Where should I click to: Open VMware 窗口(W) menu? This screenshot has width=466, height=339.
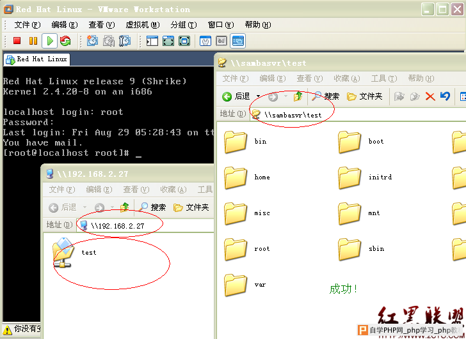(x=221, y=25)
